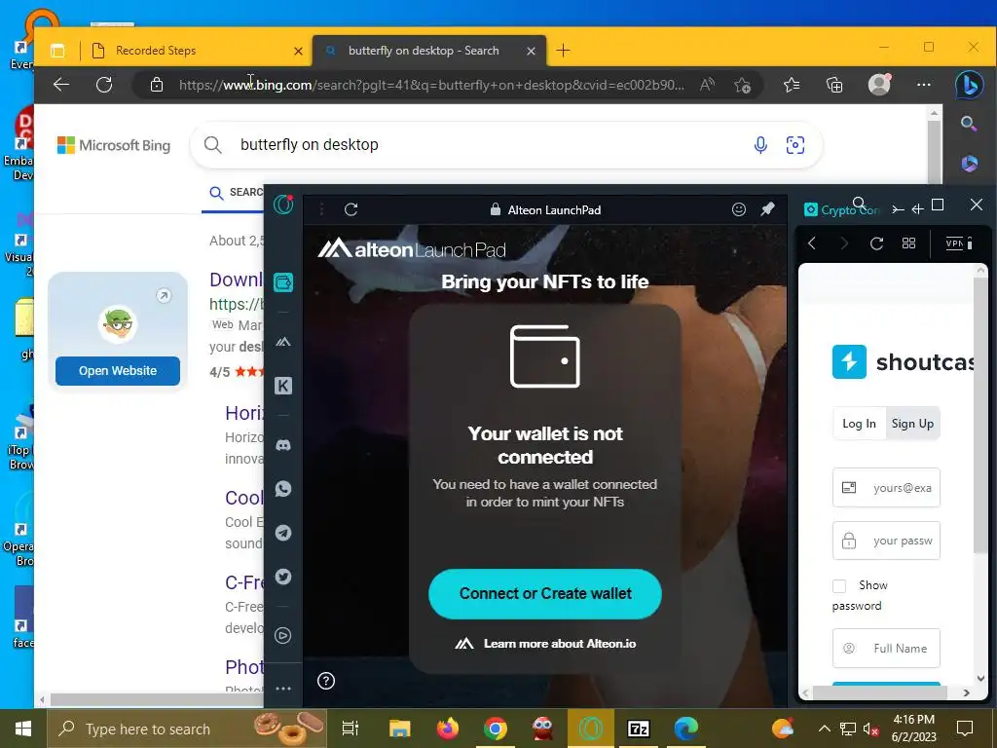This screenshot has width=997, height=748.
Task: Toggle the Show password checkbox
Action: 839,585
